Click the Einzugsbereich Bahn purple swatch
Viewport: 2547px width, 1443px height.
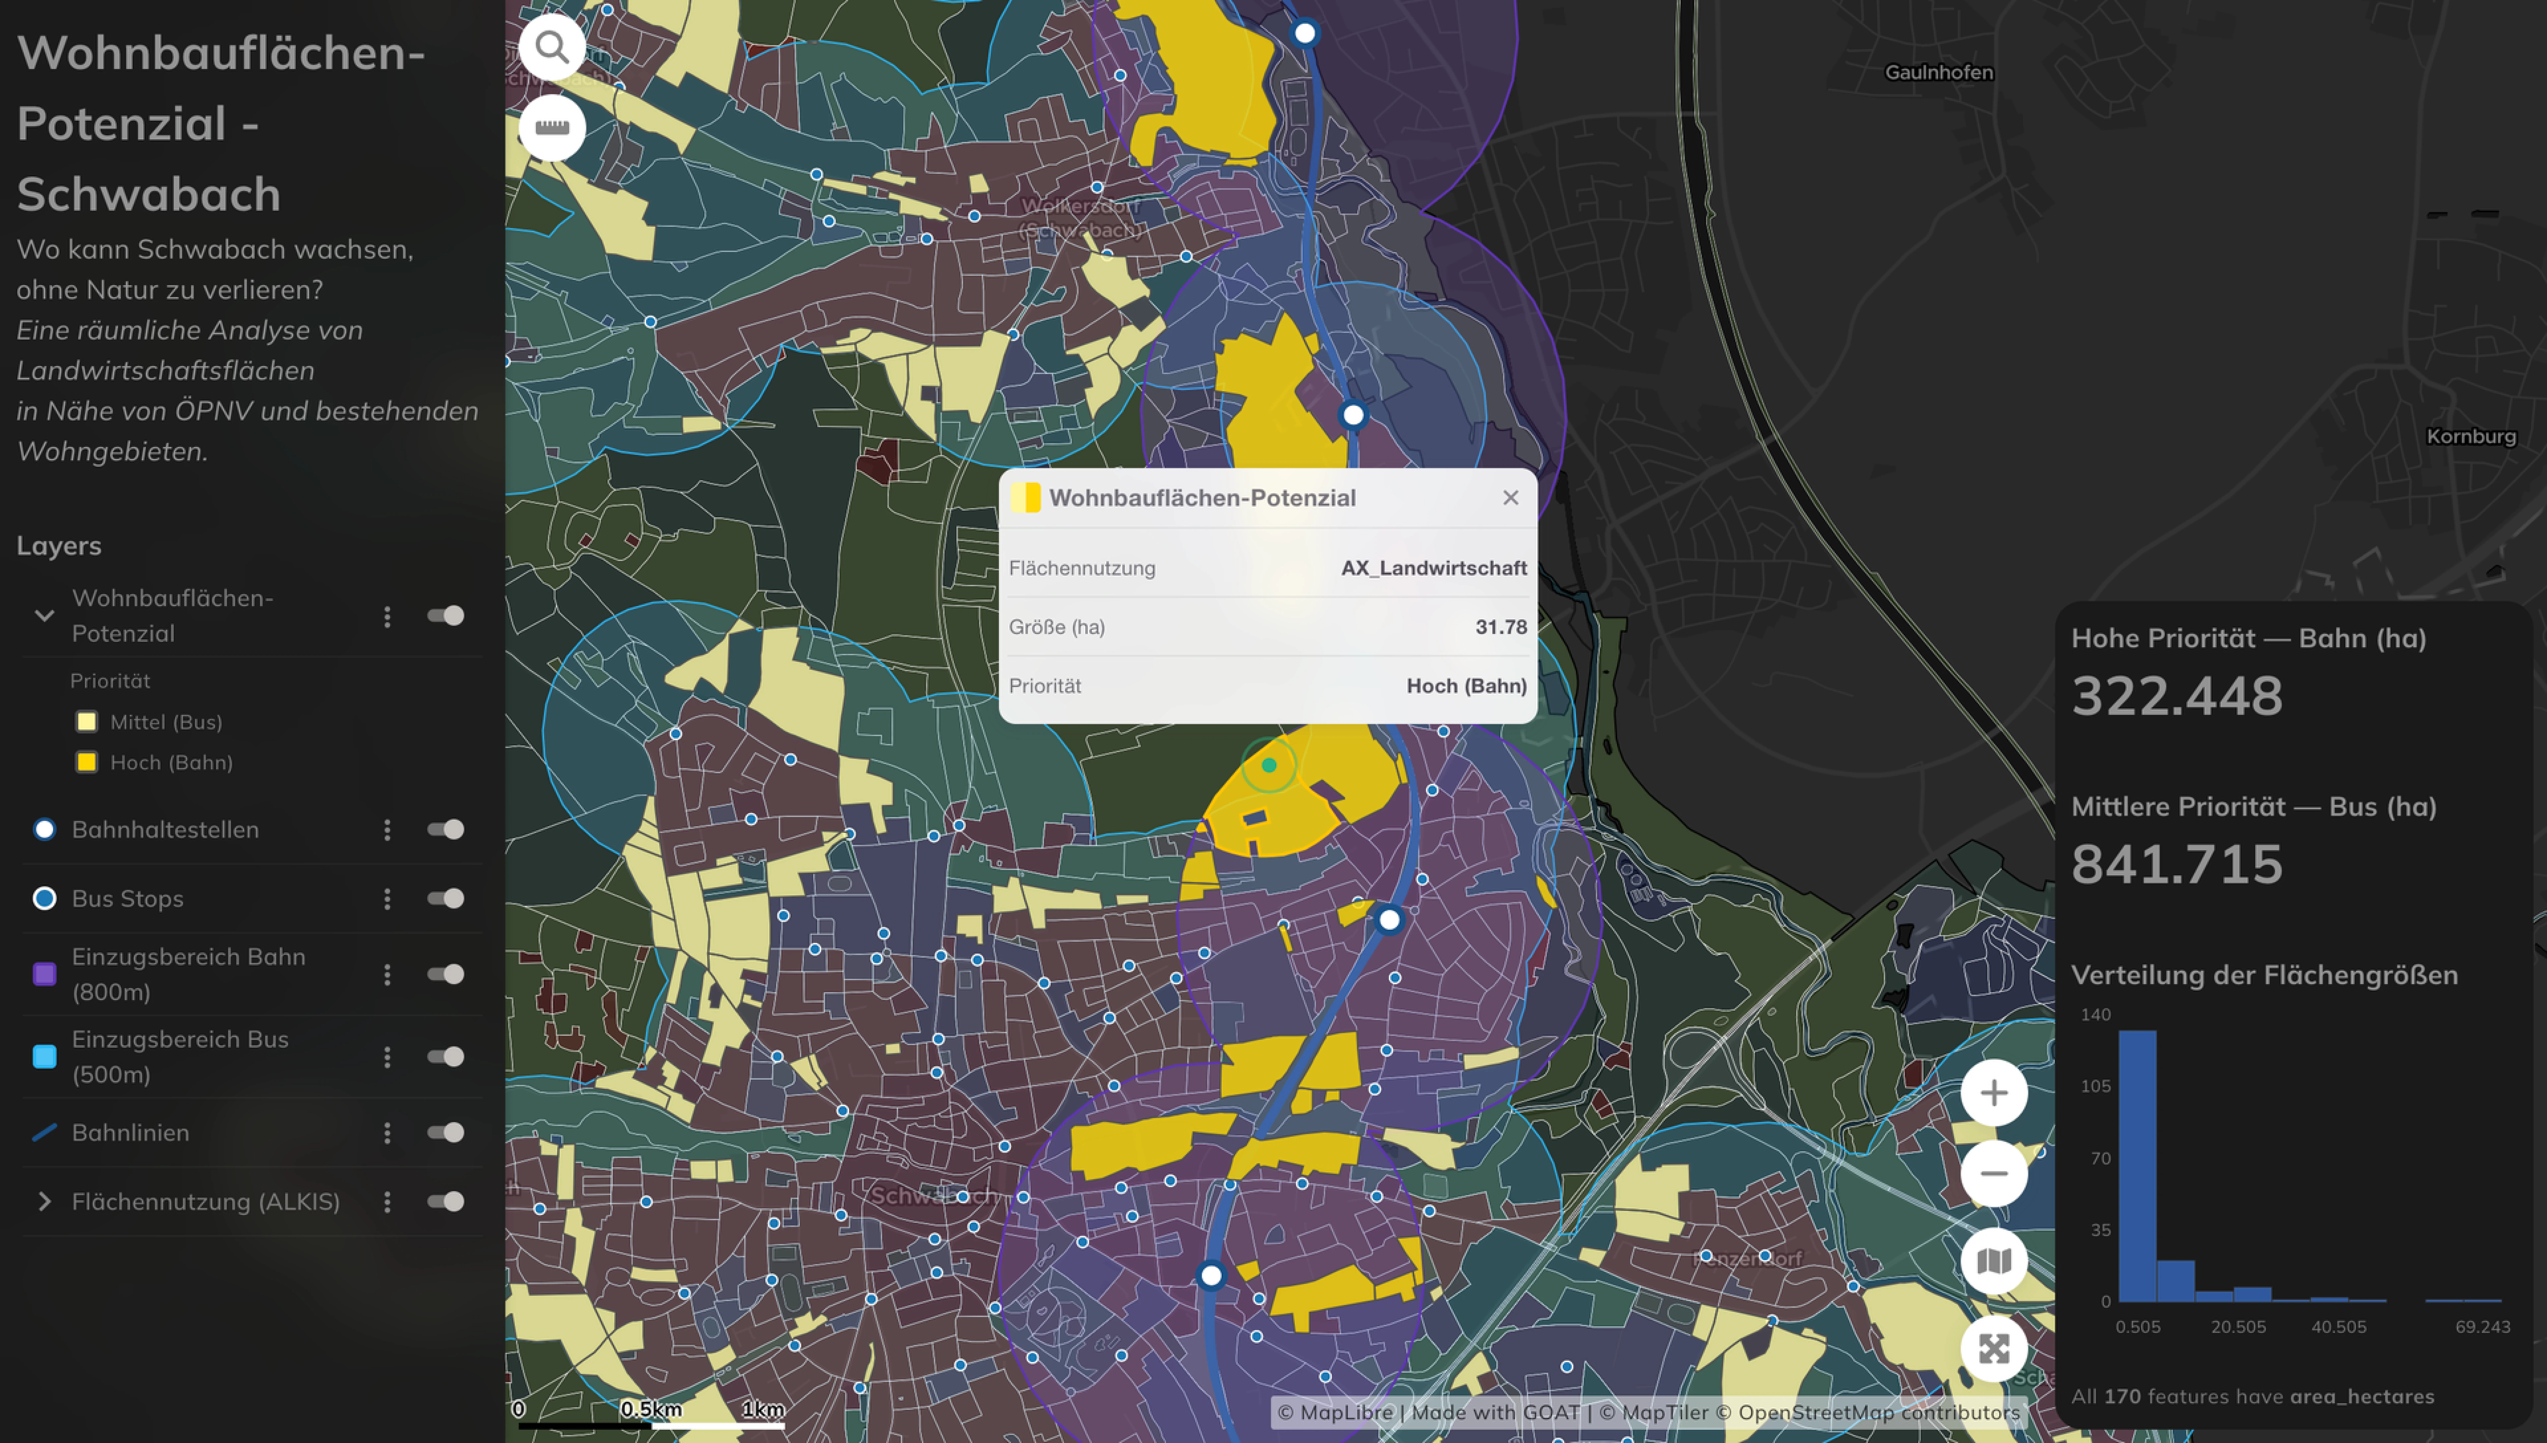44,974
